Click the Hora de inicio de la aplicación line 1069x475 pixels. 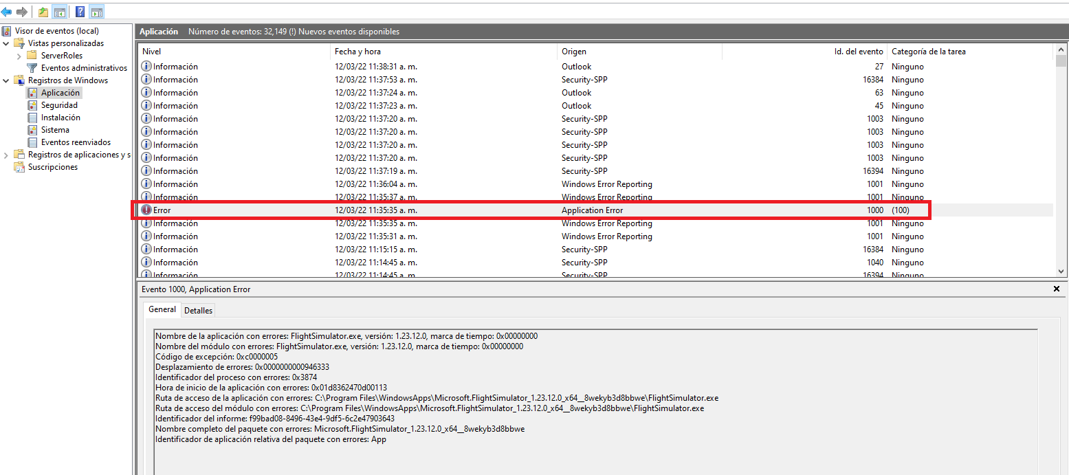[271, 388]
